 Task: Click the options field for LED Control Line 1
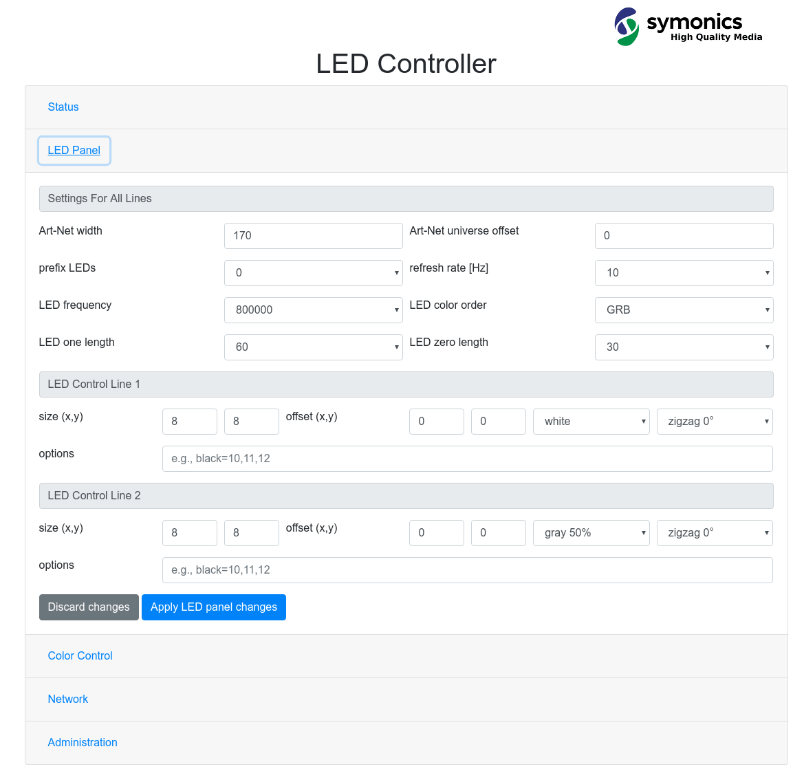pyautogui.click(x=468, y=458)
